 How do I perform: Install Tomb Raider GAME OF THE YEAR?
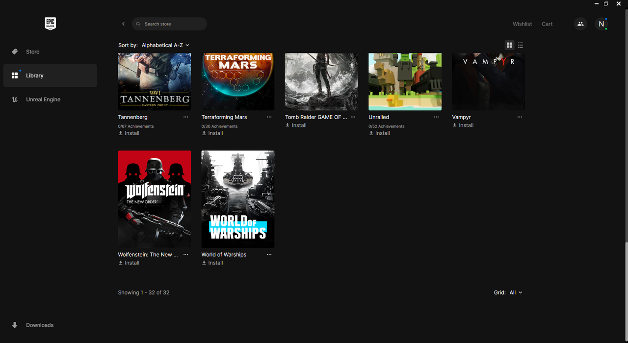click(x=296, y=125)
